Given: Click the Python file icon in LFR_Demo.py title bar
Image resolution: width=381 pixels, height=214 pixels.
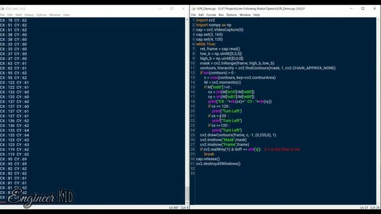Looking at the screenshot, I should pos(193,8).
